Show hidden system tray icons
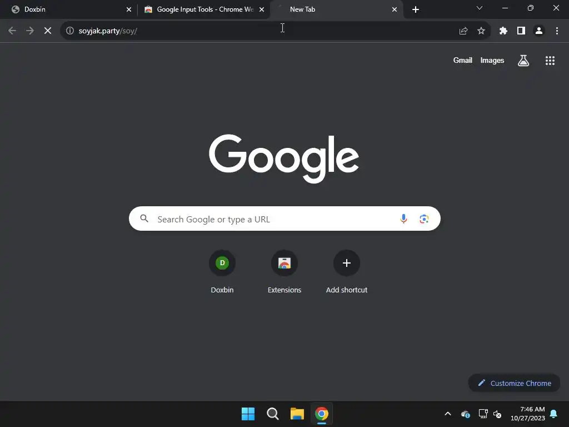 448,414
